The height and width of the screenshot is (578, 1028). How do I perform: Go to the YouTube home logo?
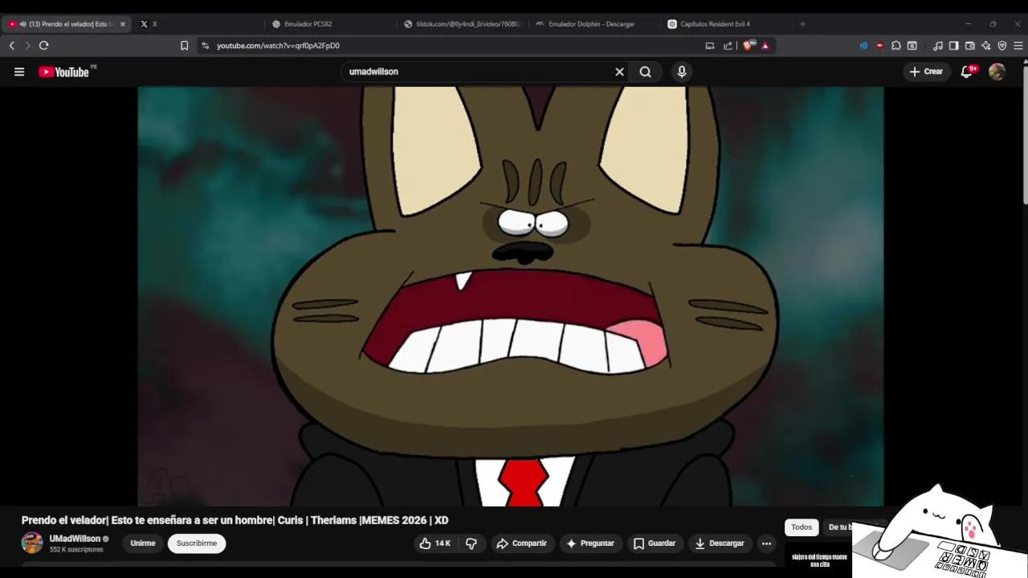[x=65, y=71]
